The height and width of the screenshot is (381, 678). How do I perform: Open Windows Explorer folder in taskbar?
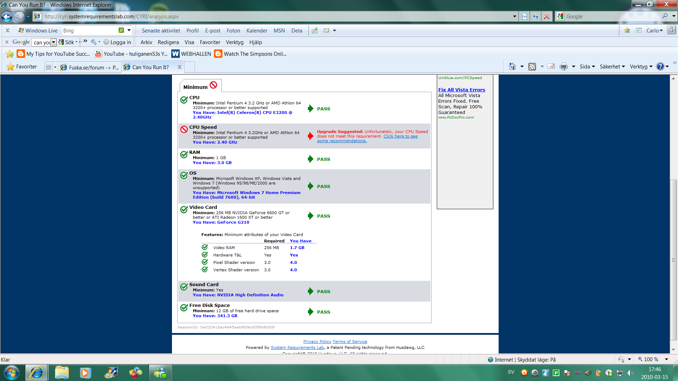coord(62,373)
